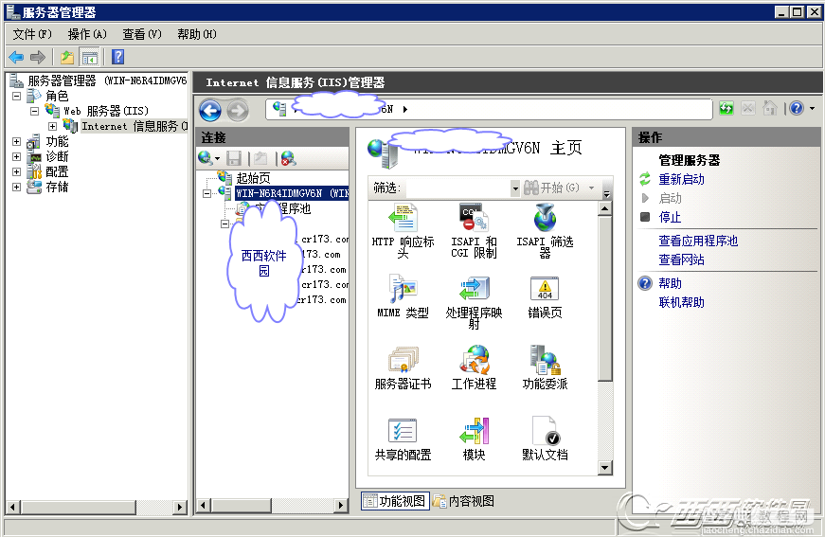The width and height of the screenshot is (825, 537).
Task: Open 模块 feature icon
Action: click(x=474, y=431)
